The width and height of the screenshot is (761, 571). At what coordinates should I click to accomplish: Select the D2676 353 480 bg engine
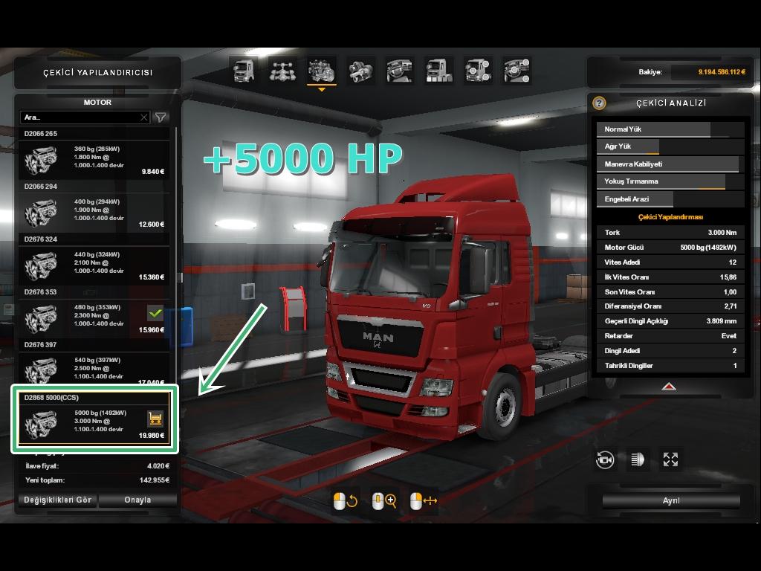pyautogui.click(x=94, y=318)
